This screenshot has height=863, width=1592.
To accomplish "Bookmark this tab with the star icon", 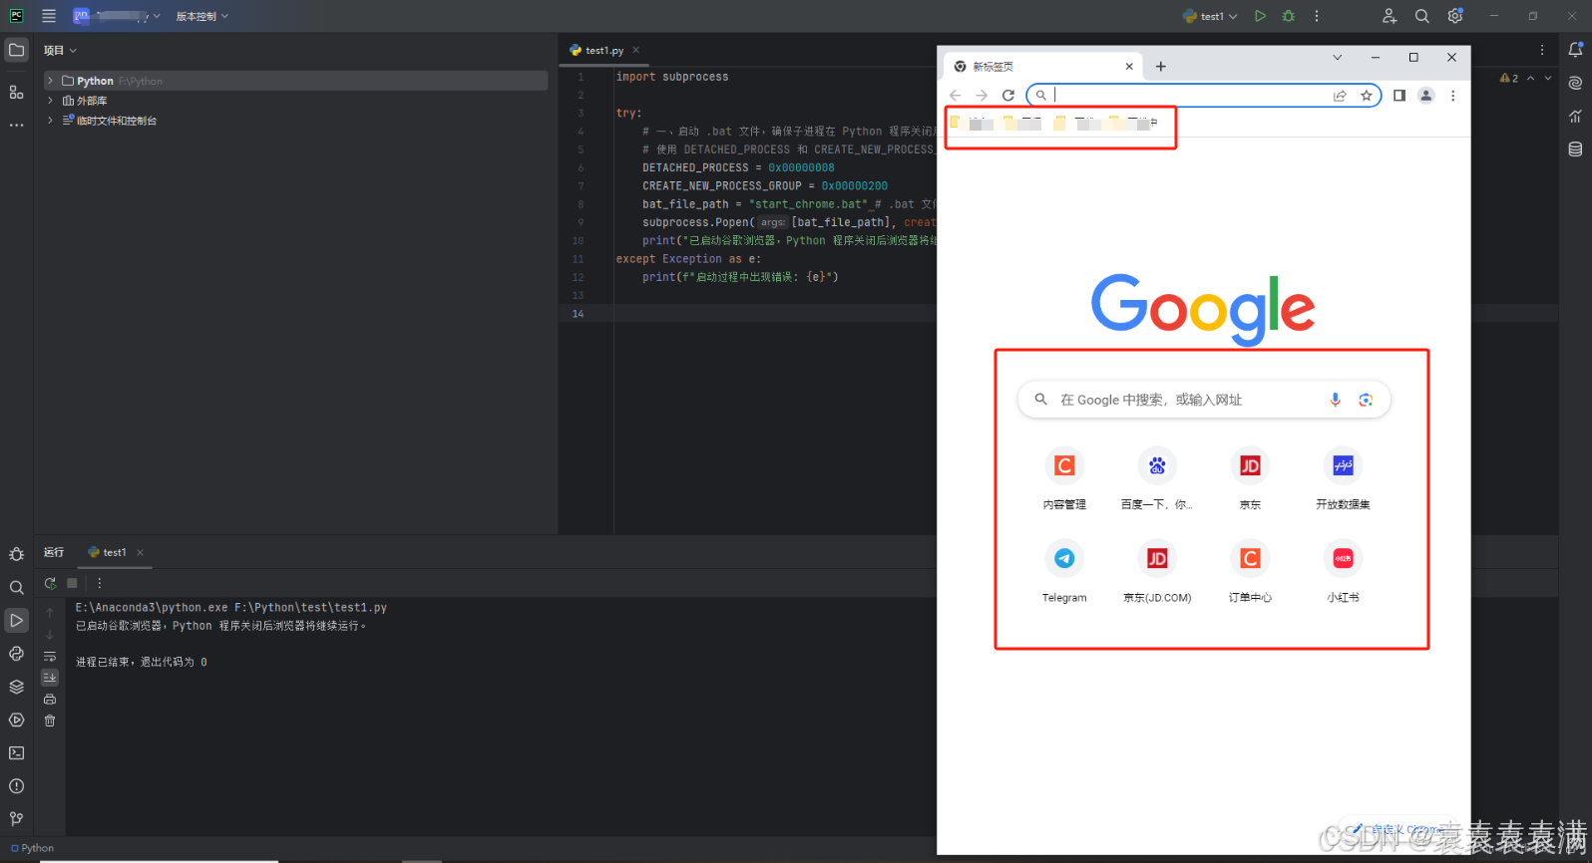I will [x=1367, y=96].
